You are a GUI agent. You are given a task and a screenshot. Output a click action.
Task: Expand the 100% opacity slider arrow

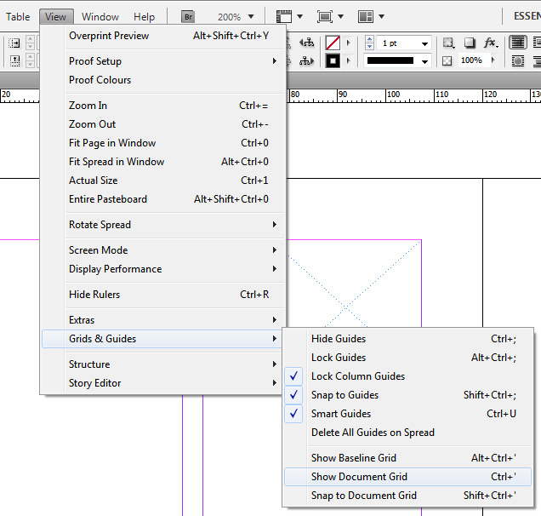point(493,60)
